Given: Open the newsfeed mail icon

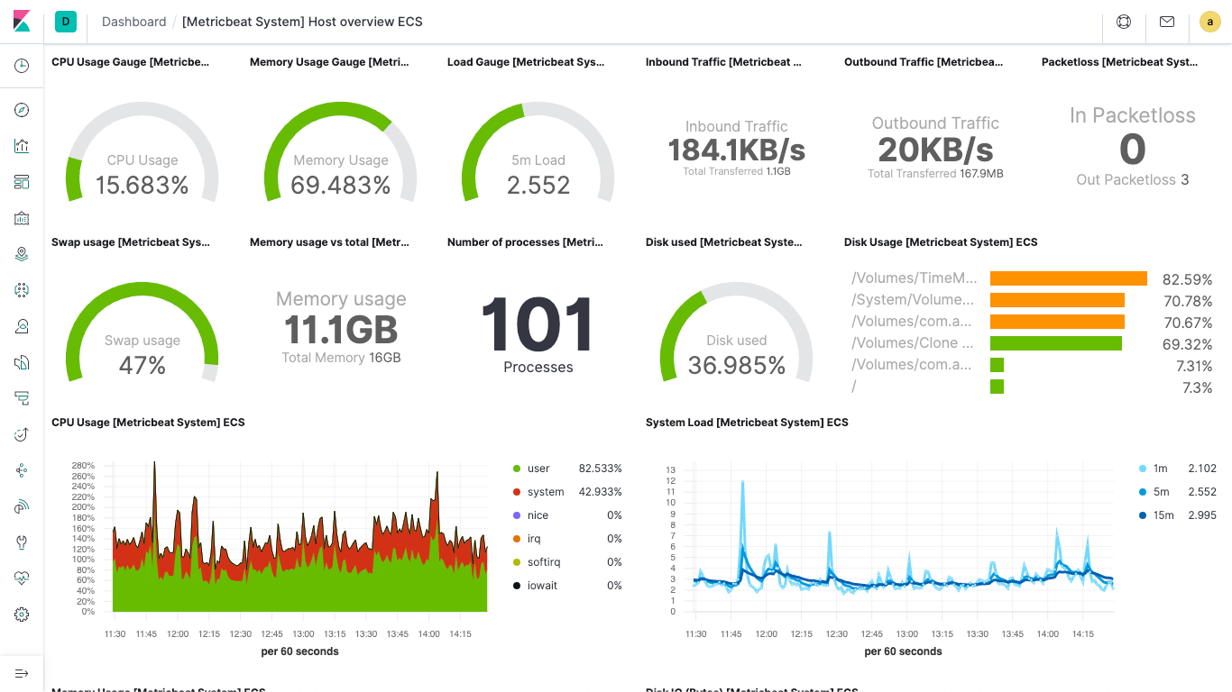Looking at the screenshot, I should click(1167, 22).
